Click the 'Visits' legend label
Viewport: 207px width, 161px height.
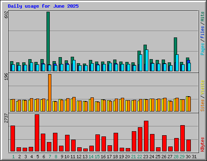coord(202,88)
